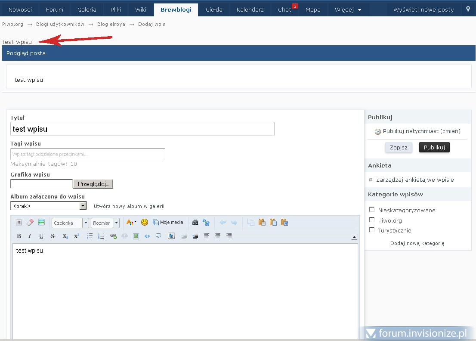Click the map pin icon in navbar
476x341 pixels.
468,9
